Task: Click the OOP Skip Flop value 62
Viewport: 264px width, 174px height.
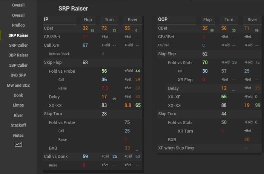Action: point(205,54)
